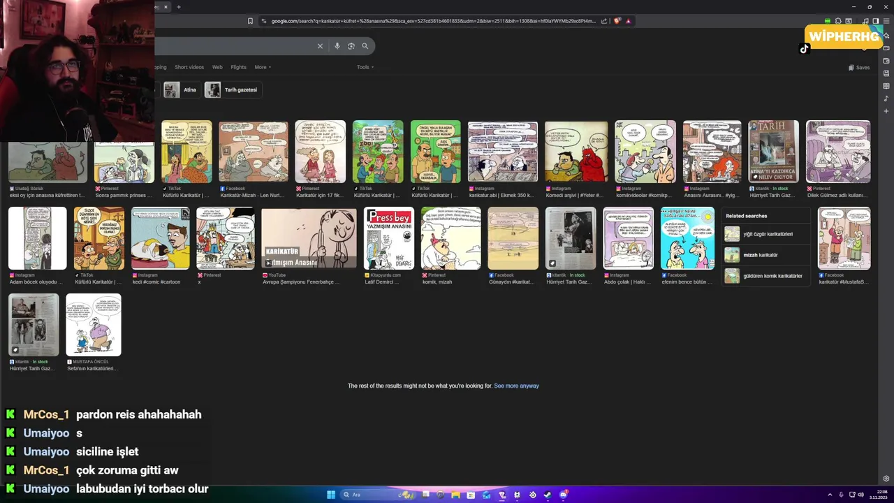Open 'Karikatür-Mizah - Len Nurt' Facebook thumbnail

(x=254, y=152)
